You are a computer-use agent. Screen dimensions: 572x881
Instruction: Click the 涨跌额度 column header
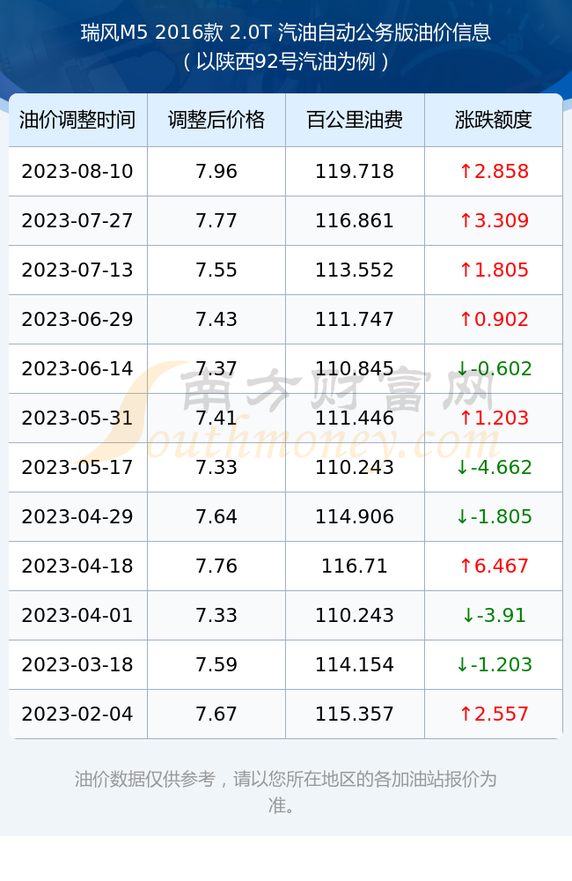point(494,120)
